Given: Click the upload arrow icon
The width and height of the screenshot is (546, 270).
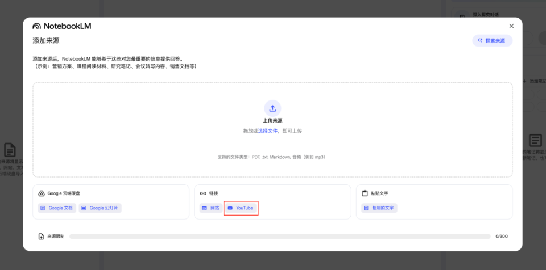Looking at the screenshot, I should click(272, 108).
